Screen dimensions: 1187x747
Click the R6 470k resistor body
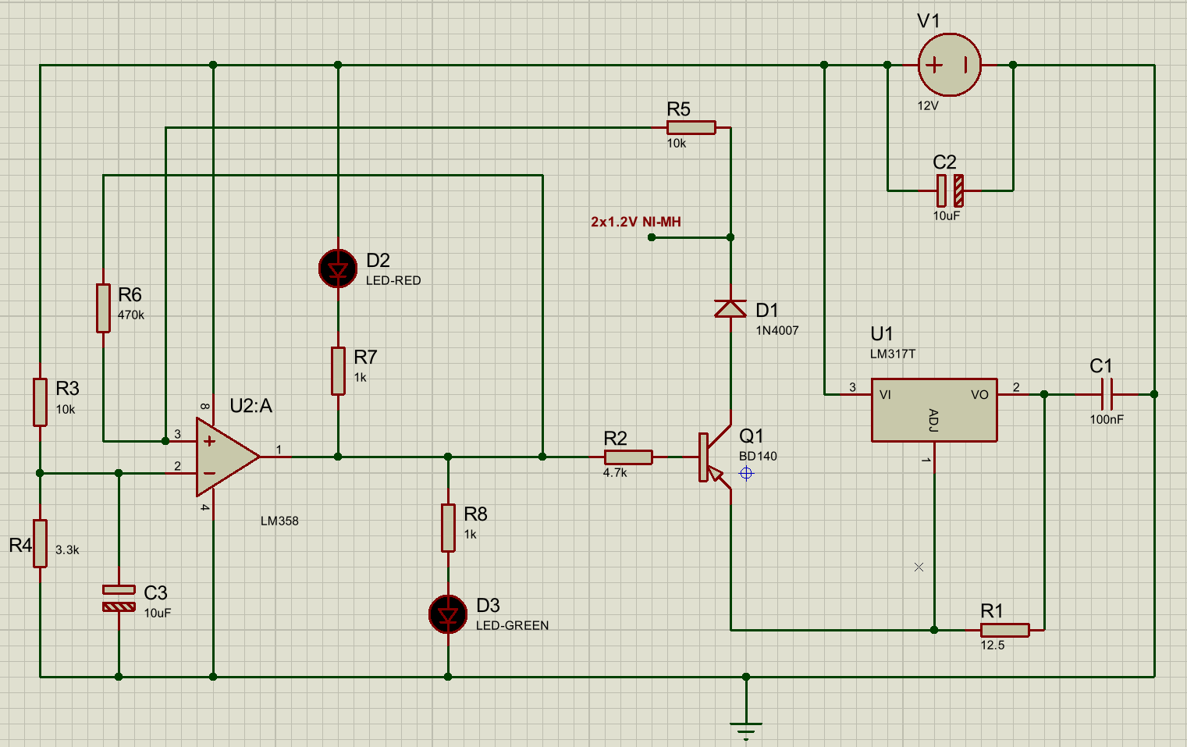coord(103,308)
